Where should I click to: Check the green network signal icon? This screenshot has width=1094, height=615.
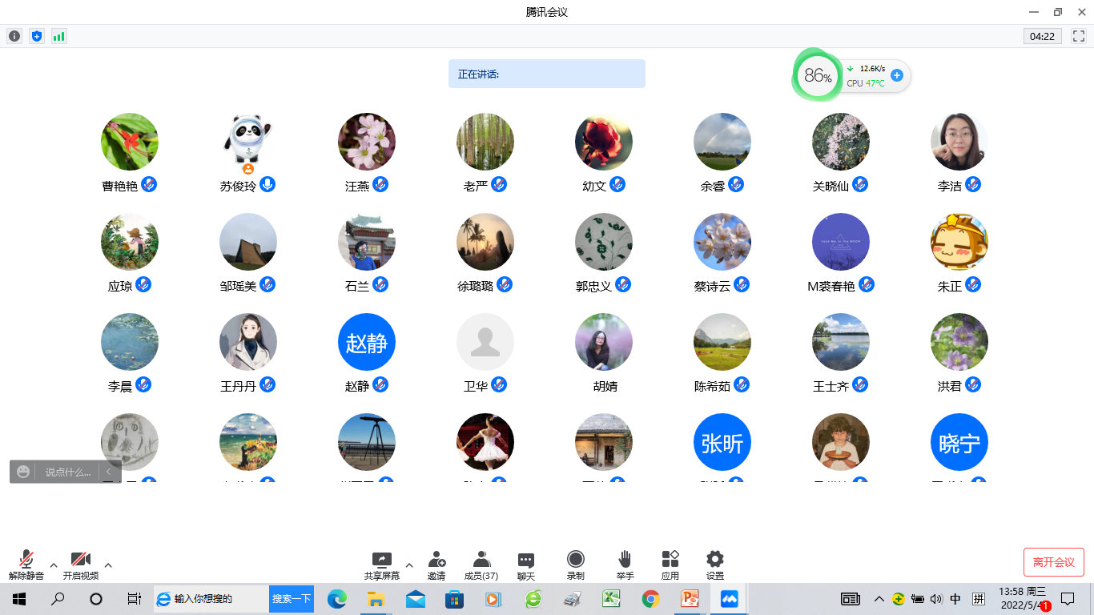(x=58, y=36)
